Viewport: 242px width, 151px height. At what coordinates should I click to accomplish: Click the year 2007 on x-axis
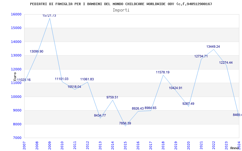24,145
